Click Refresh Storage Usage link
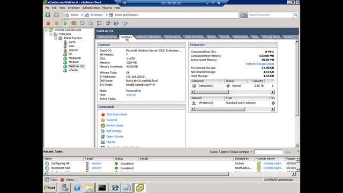 click(x=260, y=64)
